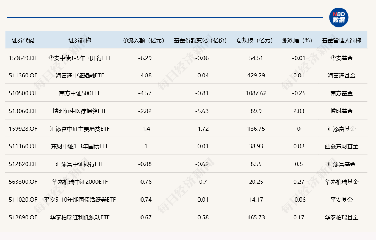Screen dimensions: 376x240
Task: Select net inflow value -2.82
Action: coord(145,111)
